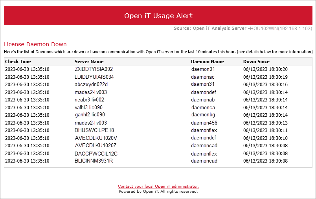Click daemon name daemonbg
316x199 pixels.
pyautogui.click(x=203, y=115)
